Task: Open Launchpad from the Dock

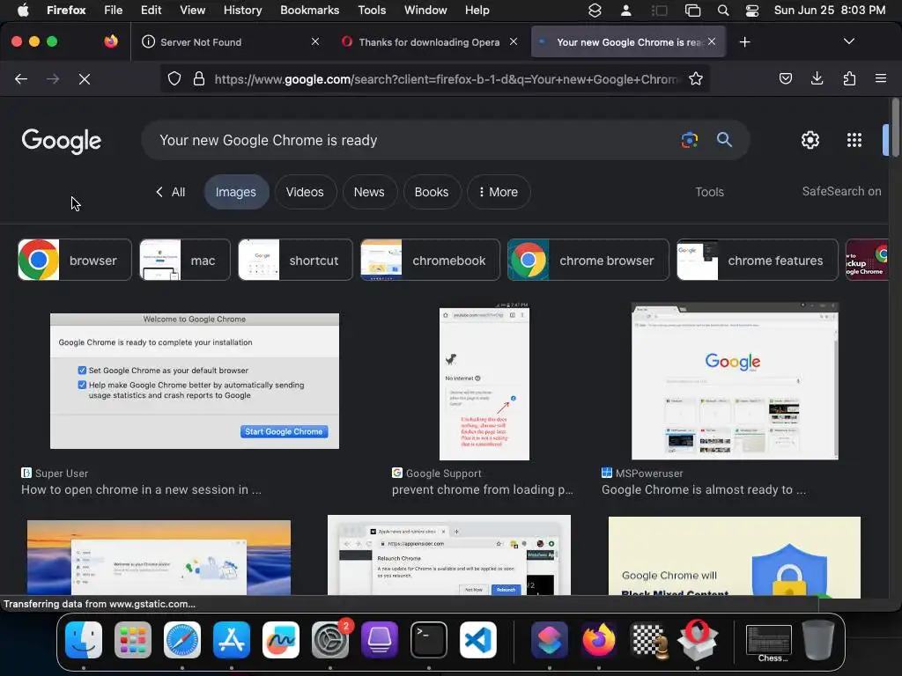Action: pos(133,640)
